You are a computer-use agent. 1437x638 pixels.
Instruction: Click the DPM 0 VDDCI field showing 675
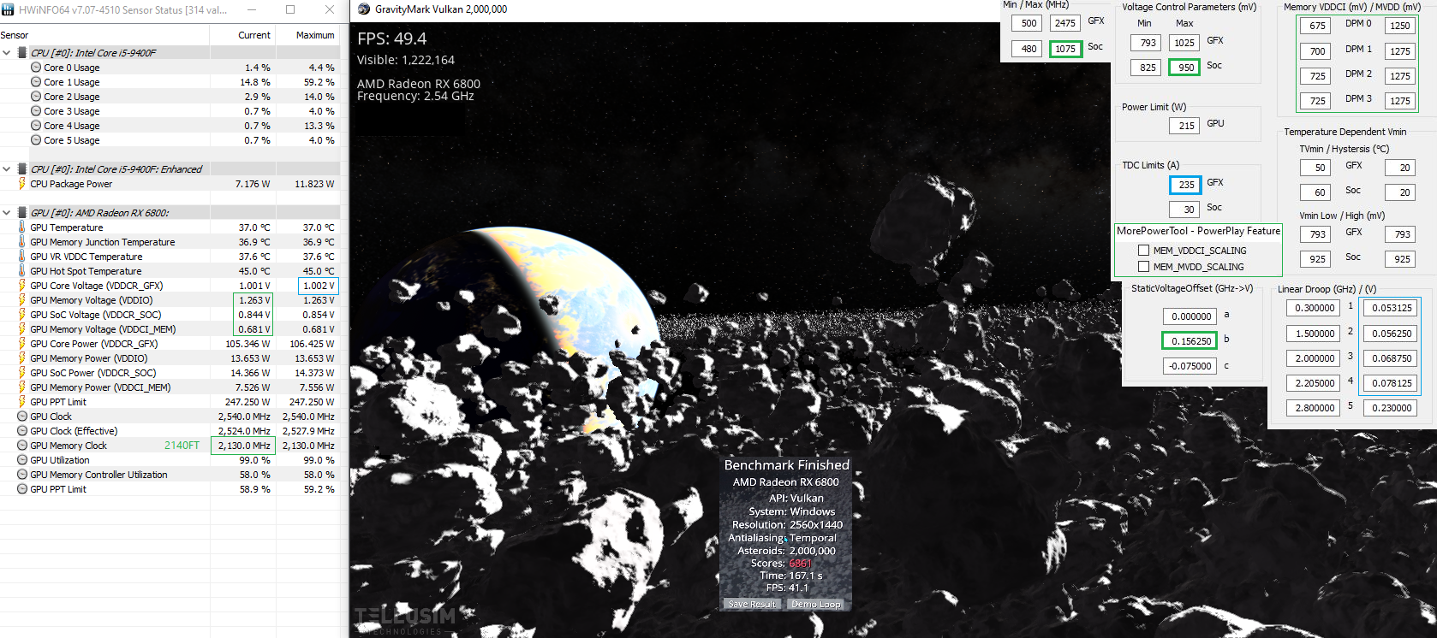pyautogui.click(x=1317, y=26)
